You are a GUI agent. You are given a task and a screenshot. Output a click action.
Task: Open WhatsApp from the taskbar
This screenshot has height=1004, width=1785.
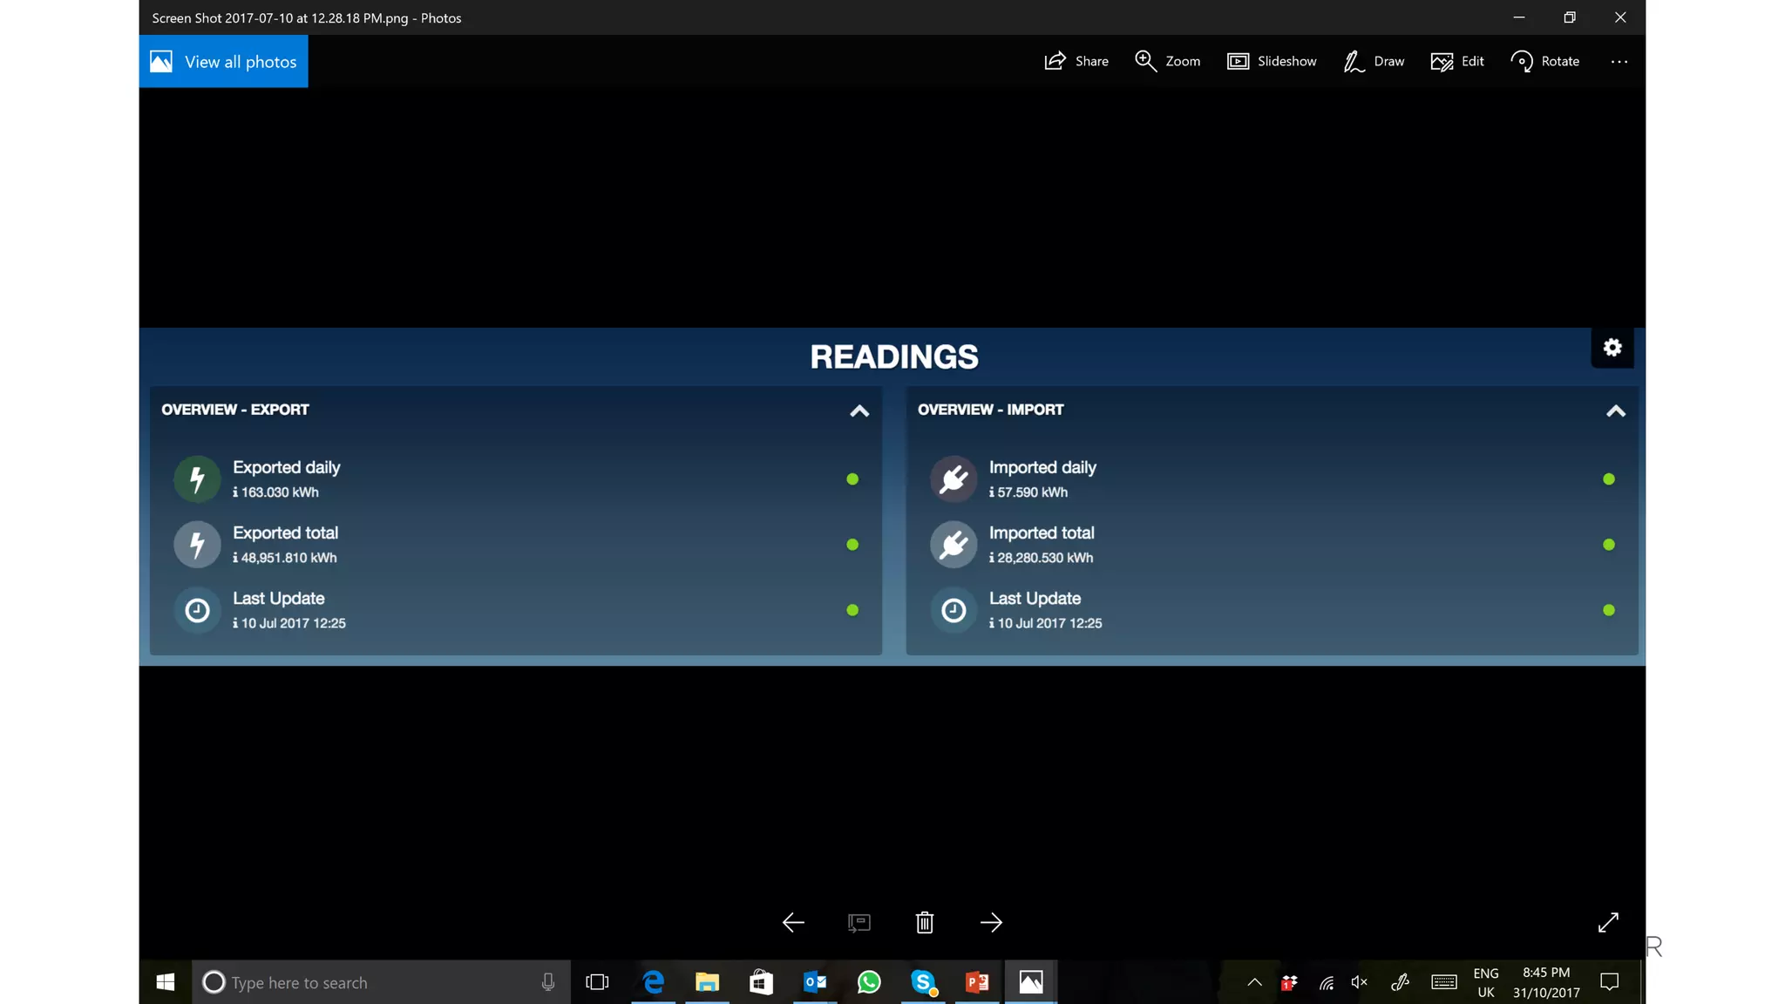[x=869, y=982]
